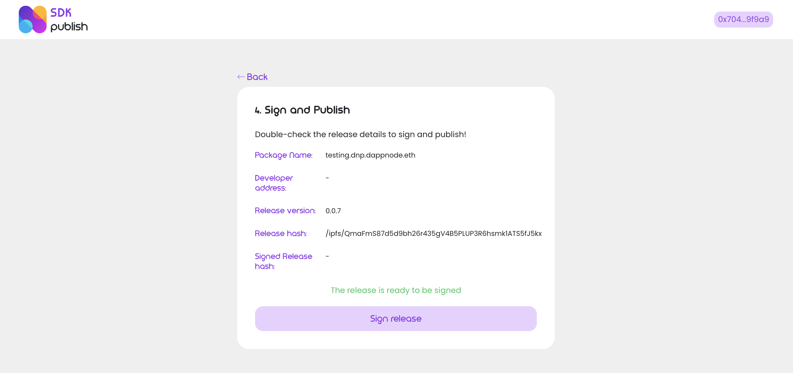Select the testing.dnp.dappnode.eth package name value
Viewport: 793px width, 373px height.
click(x=370, y=155)
